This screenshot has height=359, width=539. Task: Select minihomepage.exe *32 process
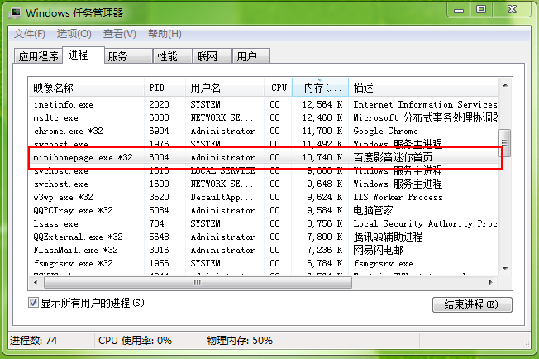tap(264, 157)
